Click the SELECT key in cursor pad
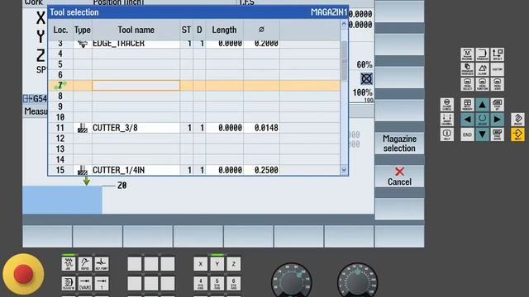The image size is (529, 297). (x=482, y=120)
